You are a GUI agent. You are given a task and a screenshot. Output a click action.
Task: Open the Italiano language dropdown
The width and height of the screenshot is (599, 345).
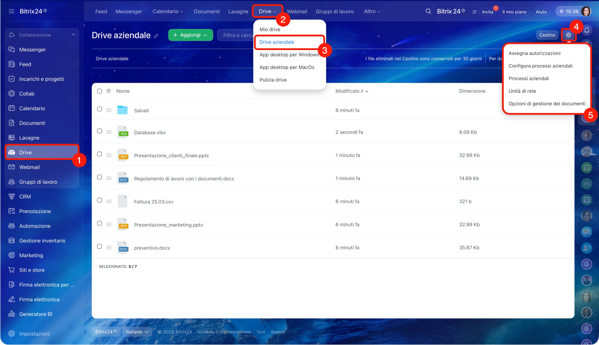click(137, 331)
